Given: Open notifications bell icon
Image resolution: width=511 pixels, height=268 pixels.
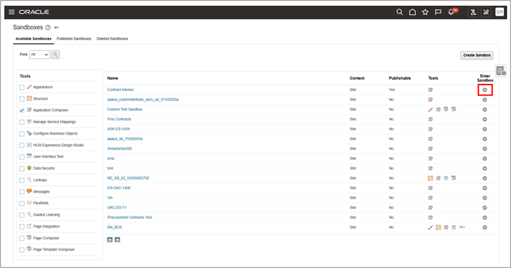Looking at the screenshot, I should (x=453, y=12).
